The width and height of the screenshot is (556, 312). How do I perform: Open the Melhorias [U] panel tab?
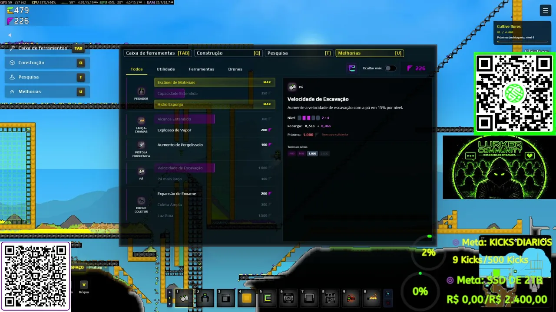click(x=370, y=53)
